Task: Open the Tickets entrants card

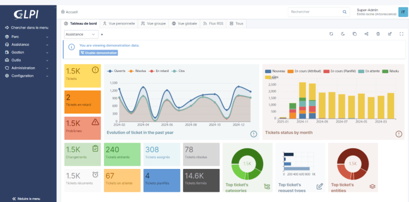Action: (x=122, y=154)
